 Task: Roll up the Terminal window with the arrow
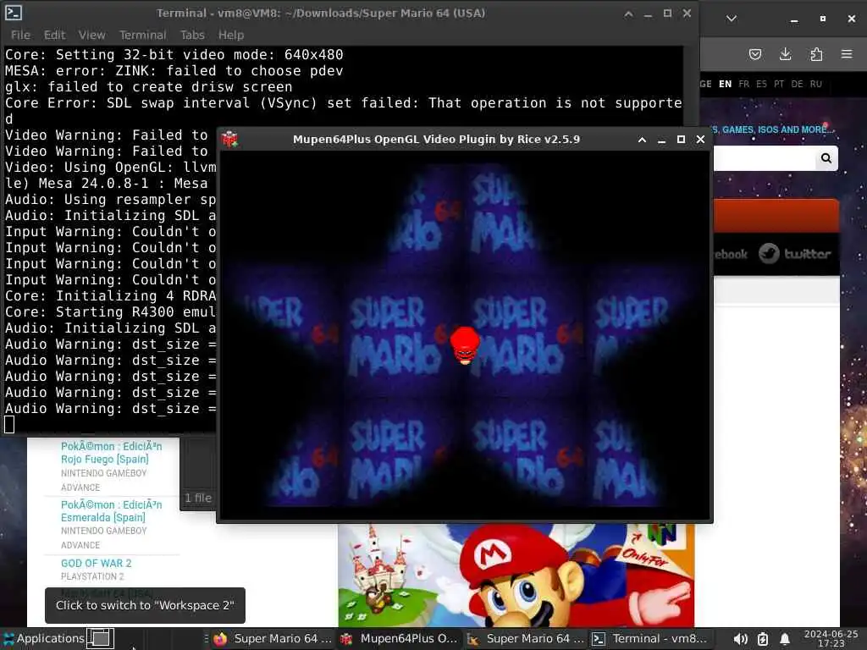pos(628,14)
